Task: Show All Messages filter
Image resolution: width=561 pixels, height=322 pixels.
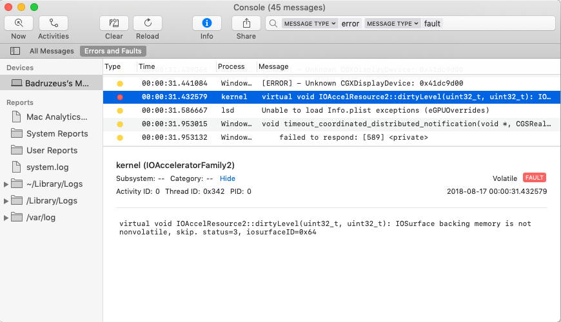Action: [52, 51]
